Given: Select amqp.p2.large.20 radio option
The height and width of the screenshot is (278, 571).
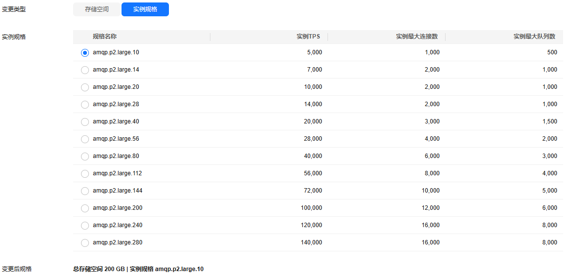Looking at the screenshot, I should (x=85, y=87).
